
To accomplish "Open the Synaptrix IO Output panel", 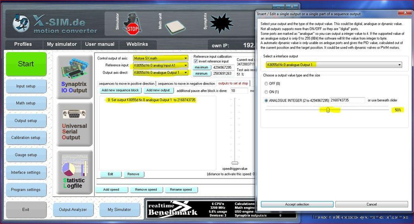I will click(74, 76).
